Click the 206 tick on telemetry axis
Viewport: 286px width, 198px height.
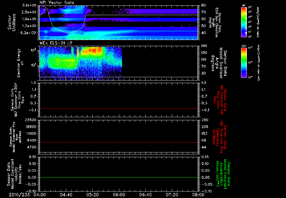click(204, 127)
